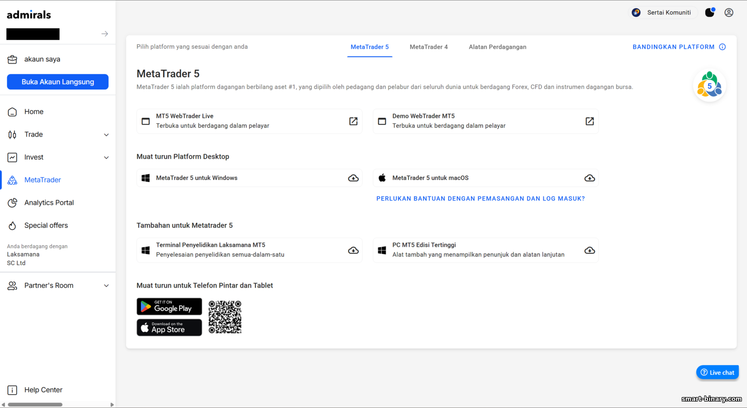Switch to the MetaTrader 4 tab

428,47
